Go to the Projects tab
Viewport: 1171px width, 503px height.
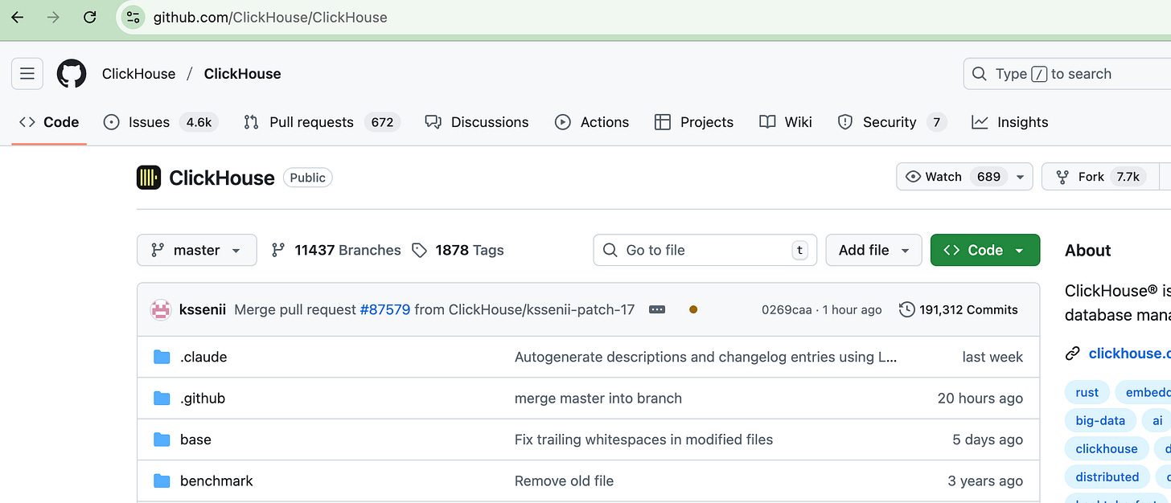pyautogui.click(x=694, y=122)
